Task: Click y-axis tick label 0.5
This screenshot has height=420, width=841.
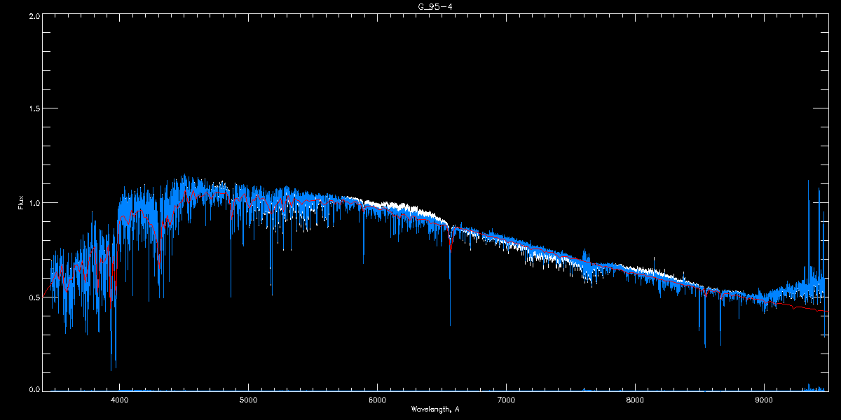Action: click(33, 297)
